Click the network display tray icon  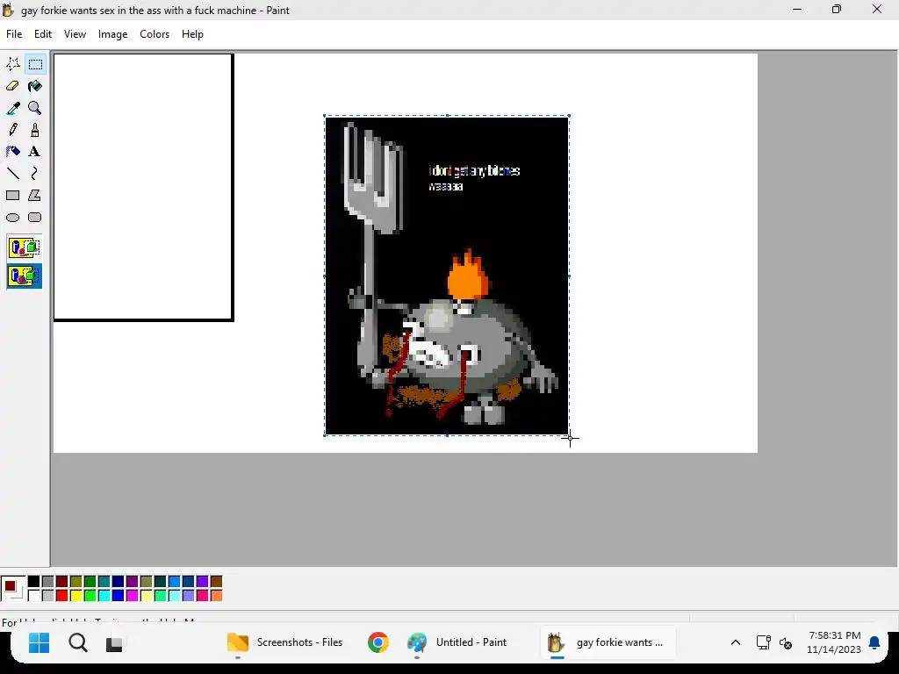(763, 642)
